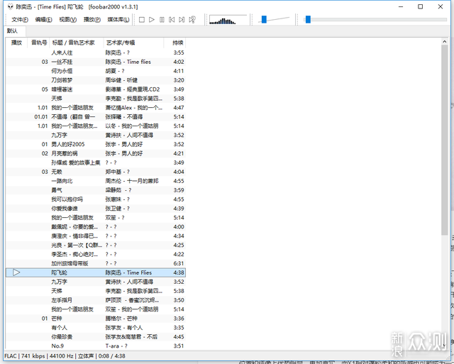
Task: Skip to previous track button
Action: point(172,20)
